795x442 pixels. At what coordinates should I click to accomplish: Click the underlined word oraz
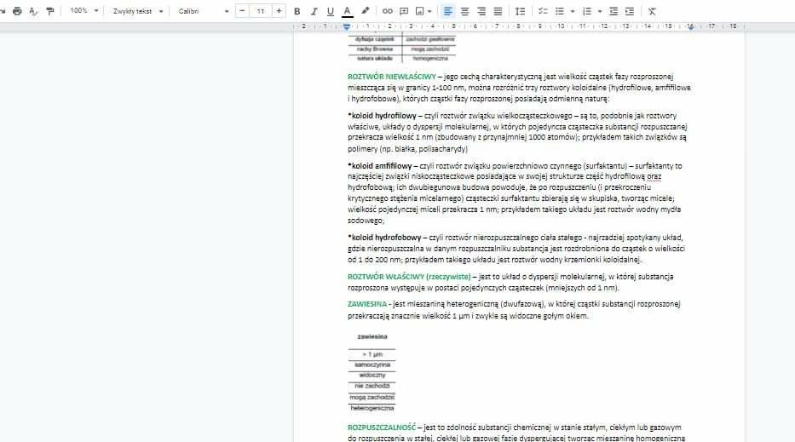(654, 176)
